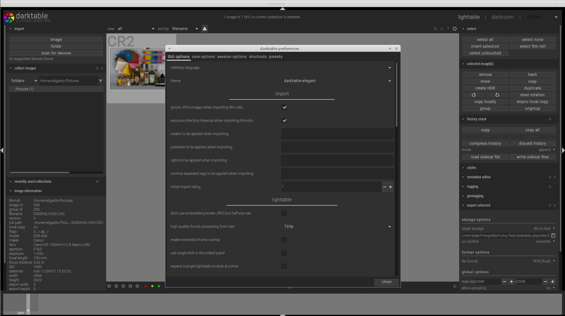Screen dimensions: 565x316
Task: Reverse sort order with the triangle button
Action: (x=205, y=29)
